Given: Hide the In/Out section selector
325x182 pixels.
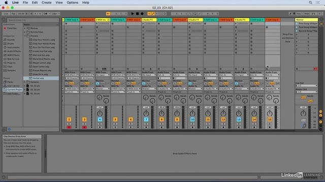Looking at the screenshot, I should point(320,111).
